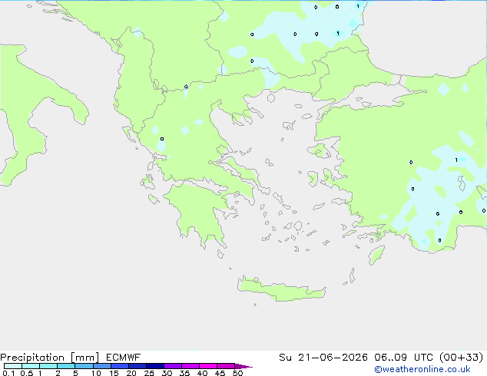Click the 45–50 mm legend color box
This screenshot has height=376, width=487.
pyautogui.click(x=226, y=366)
